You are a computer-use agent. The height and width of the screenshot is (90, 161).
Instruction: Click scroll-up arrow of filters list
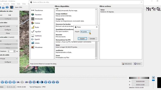96,9
